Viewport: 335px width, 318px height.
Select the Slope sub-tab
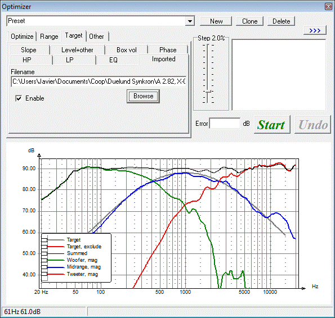point(29,50)
